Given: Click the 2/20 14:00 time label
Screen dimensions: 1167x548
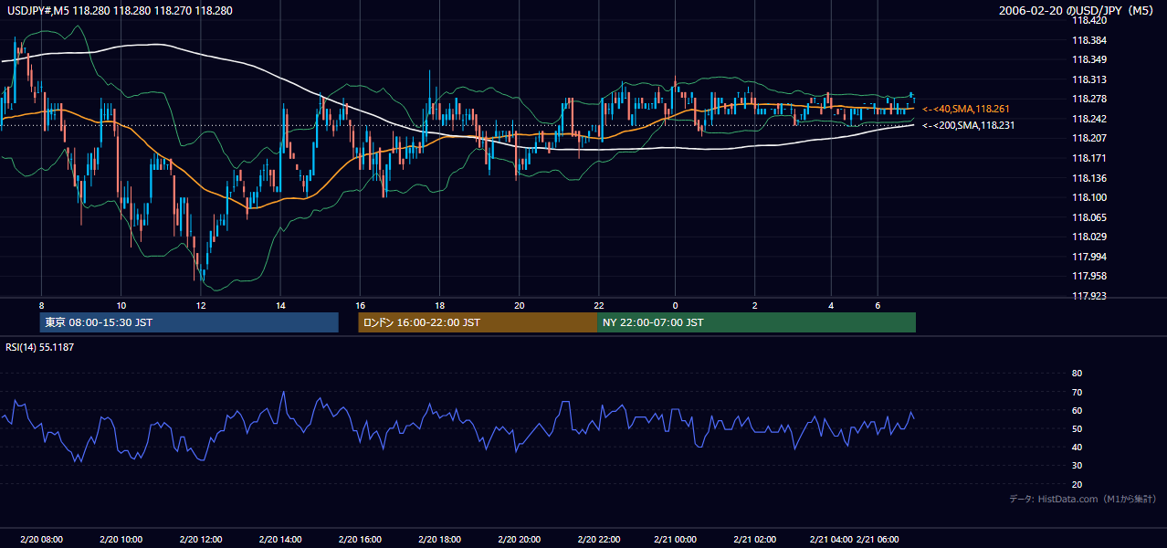Looking at the screenshot, I should pos(280,539).
